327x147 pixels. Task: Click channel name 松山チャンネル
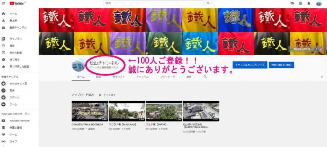(104, 63)
